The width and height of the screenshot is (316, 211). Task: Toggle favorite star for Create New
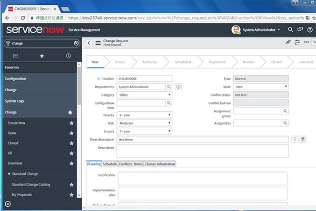click(x=71, y=123)
